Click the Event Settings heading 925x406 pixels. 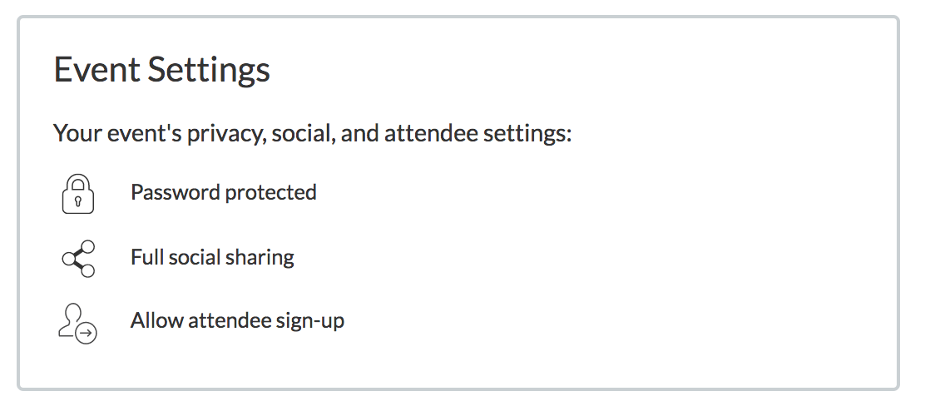pyautogui.click(x=162, y=70)
